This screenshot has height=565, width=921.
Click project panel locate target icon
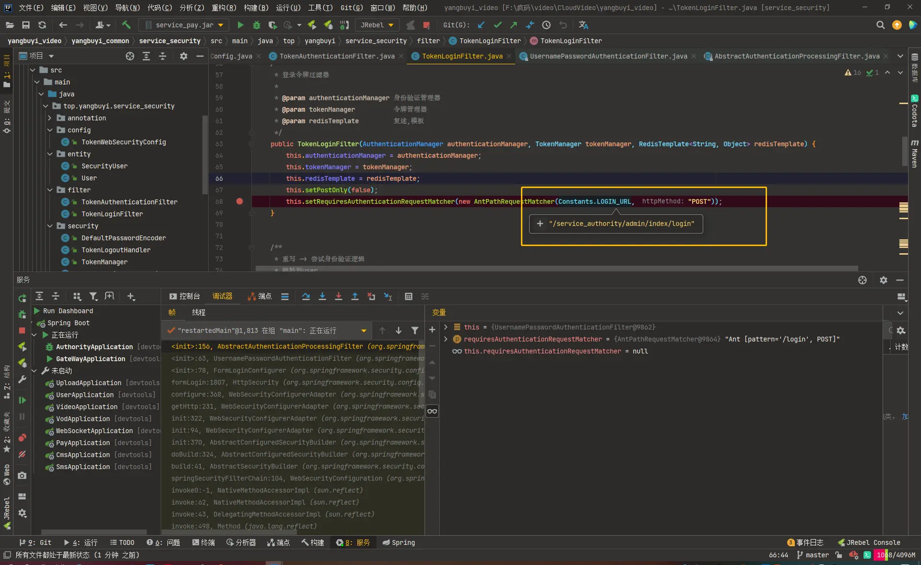pos(130,56)
